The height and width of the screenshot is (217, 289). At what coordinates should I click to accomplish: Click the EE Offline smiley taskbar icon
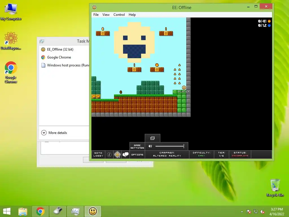93,211
